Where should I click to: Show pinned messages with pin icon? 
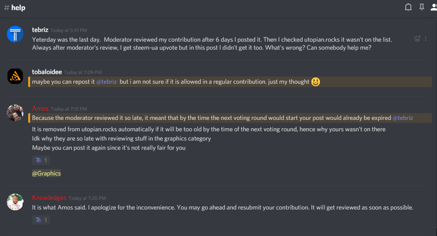pos(422,7)
